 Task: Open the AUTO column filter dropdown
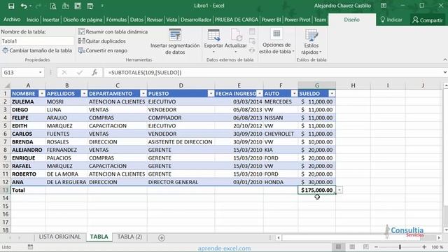coord(294,94)
